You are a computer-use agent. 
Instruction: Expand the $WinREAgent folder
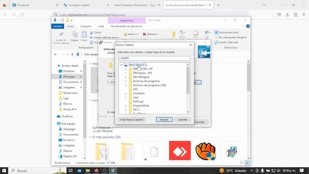pos(126,77)
